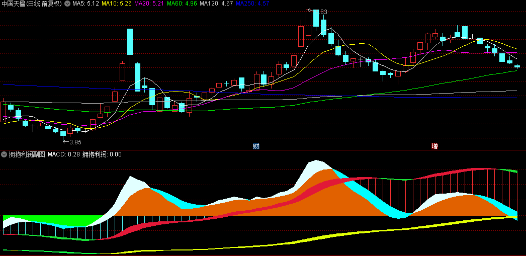Select the 中国天楹(日线.前复权) title text
Image resolution: width=526 pixels, height=256 pixels.
(32, 4)
